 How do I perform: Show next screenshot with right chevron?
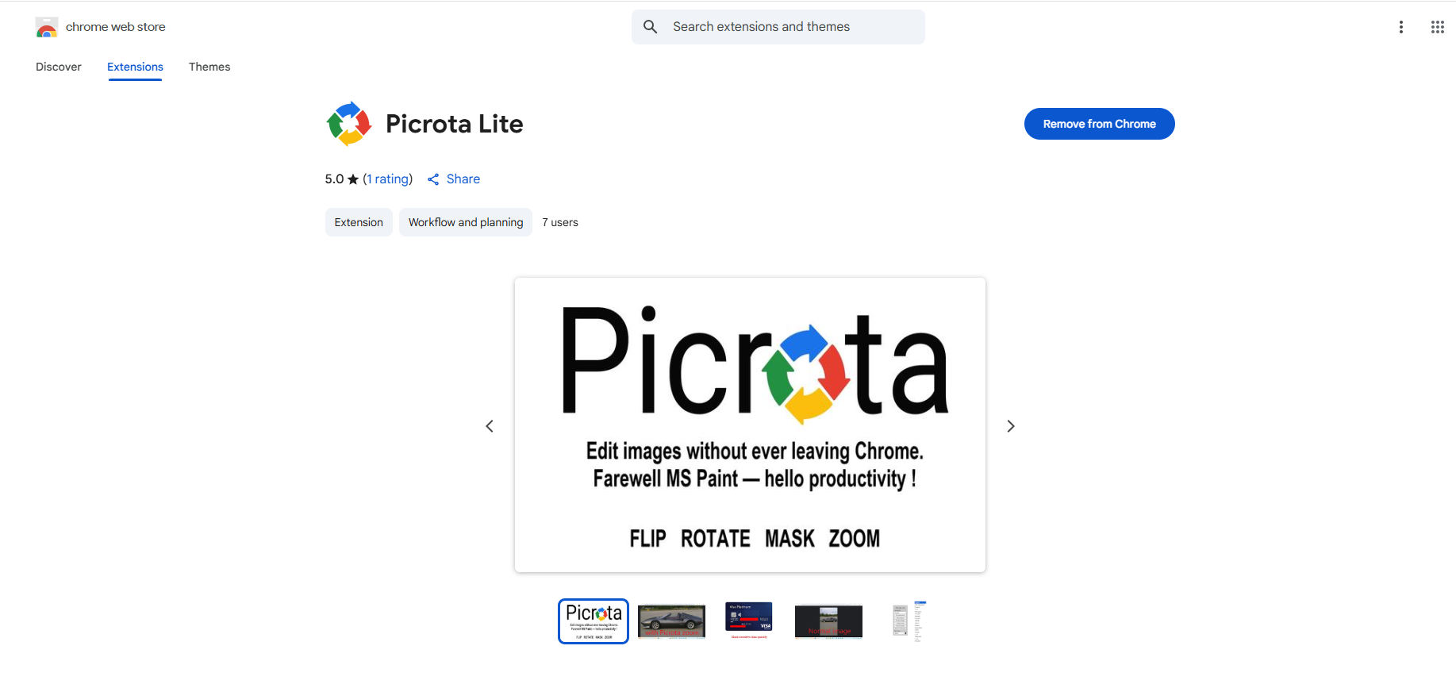coord(1011,426)
